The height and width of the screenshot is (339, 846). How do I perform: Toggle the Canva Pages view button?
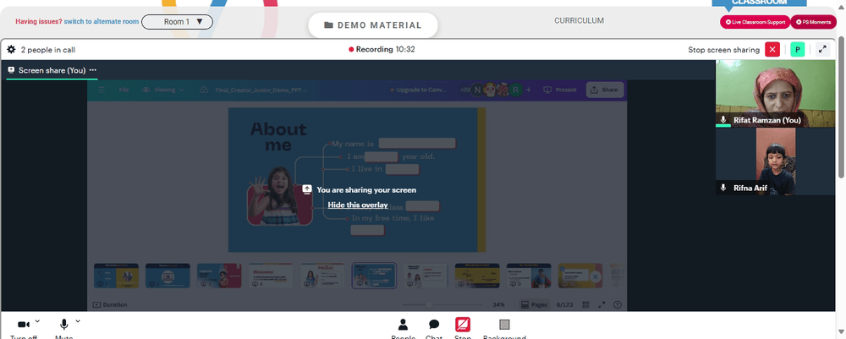(535, 304)
